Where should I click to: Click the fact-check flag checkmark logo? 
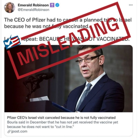(x=12, y=42)
